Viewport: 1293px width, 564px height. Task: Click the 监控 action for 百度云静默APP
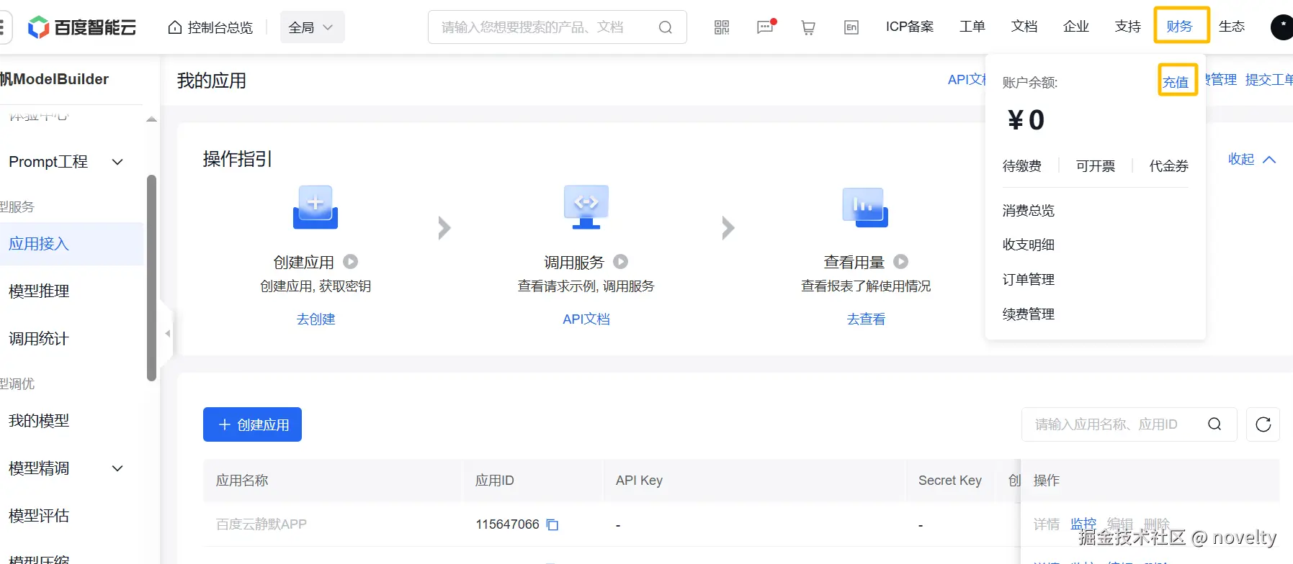pos(1083,524)
